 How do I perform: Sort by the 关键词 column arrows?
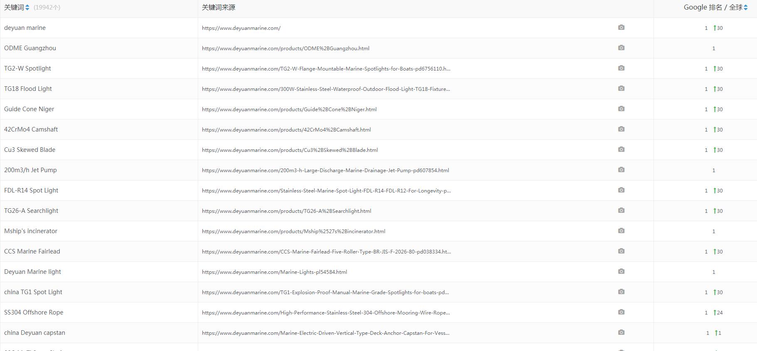tap(27, 7)
